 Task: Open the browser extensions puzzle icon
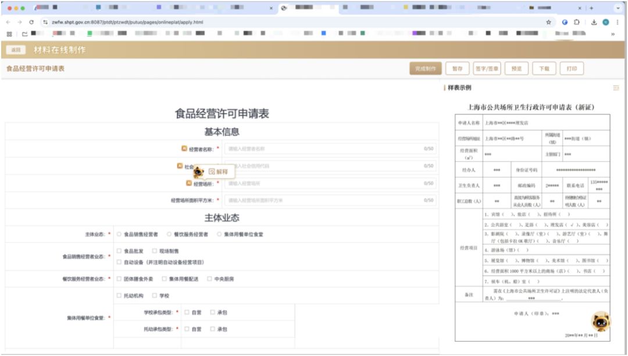(x=577, y=22)
